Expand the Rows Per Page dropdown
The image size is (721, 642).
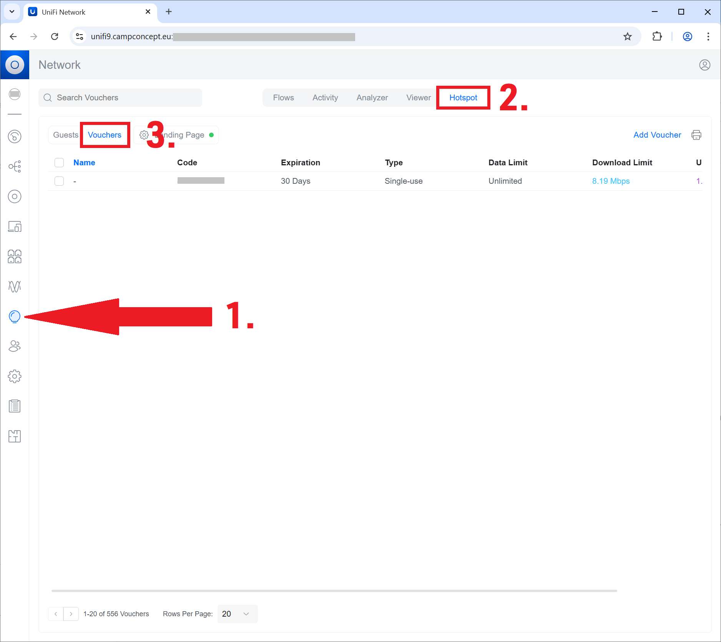click(237, 614)
